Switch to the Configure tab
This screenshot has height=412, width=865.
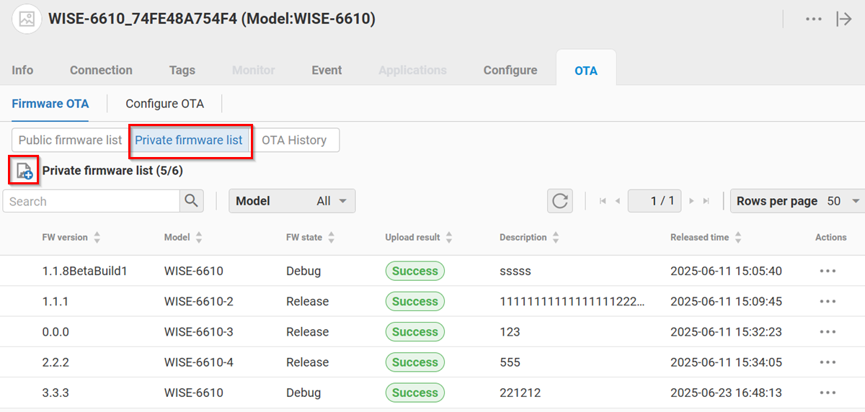[x=510, y=70]
